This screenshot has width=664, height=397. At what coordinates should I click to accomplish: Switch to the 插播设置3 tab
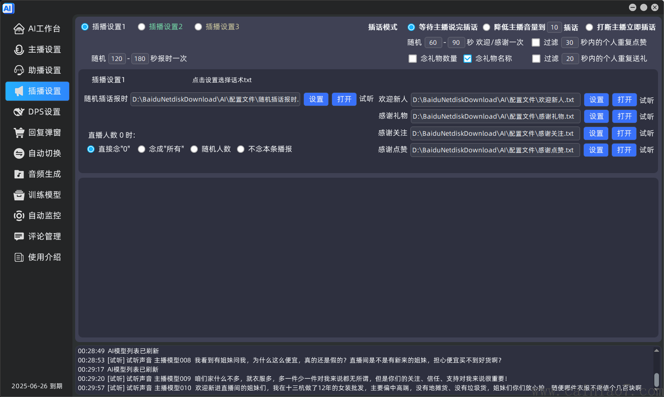(x=198, y=27)
